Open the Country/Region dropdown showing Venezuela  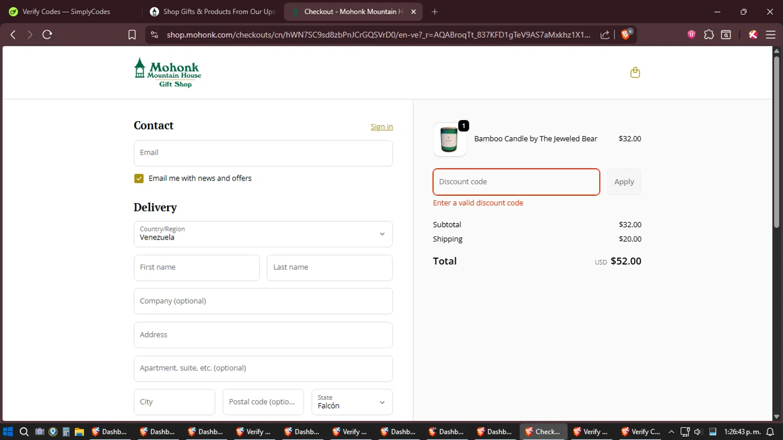click(x=263, y=234)
